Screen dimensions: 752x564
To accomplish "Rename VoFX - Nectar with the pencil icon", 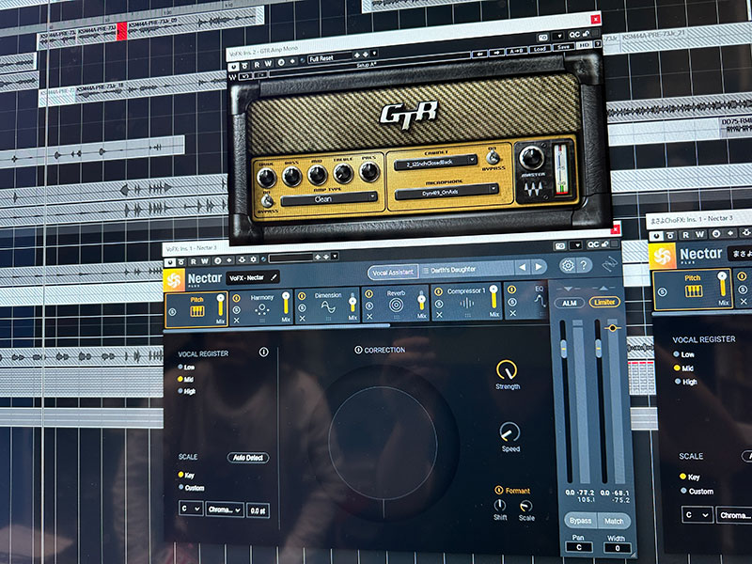I will [x=274, y=276].
